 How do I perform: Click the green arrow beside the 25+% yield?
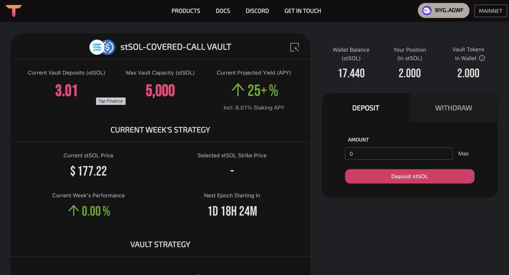point(237,90)
